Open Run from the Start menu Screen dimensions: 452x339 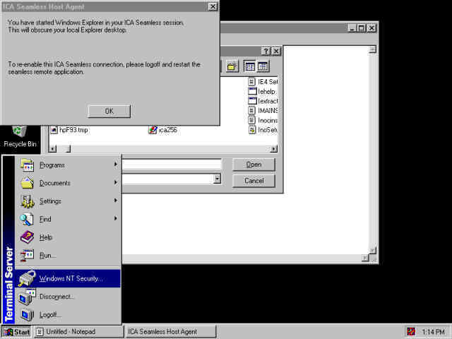[47, 255]
